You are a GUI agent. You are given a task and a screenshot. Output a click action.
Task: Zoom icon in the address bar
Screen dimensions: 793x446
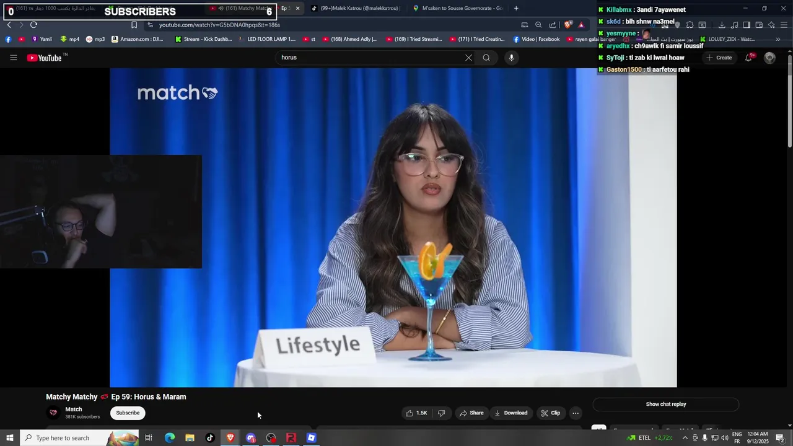pyautogui.click(x=538, y=25)
